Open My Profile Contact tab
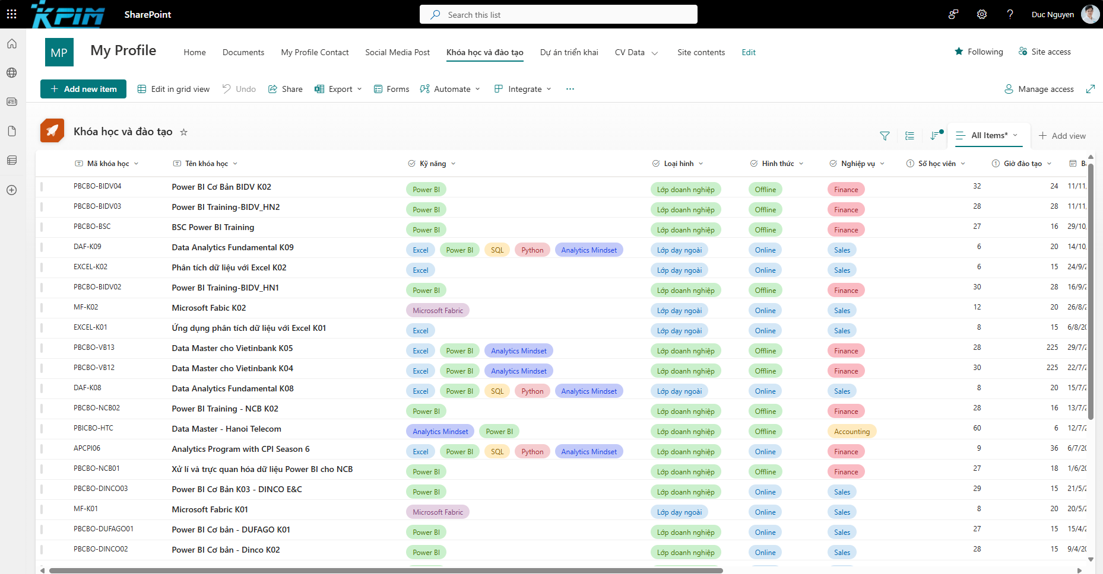This screenshot has height=574, width=1103. (315, 52)
